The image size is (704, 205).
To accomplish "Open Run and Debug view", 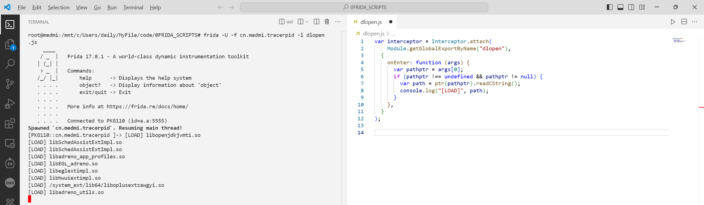I will [10, 104].
